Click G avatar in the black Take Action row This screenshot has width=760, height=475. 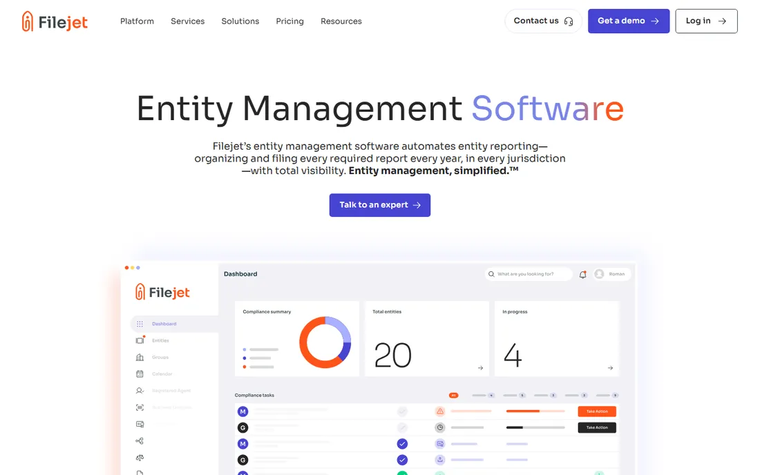click(243, 427)
